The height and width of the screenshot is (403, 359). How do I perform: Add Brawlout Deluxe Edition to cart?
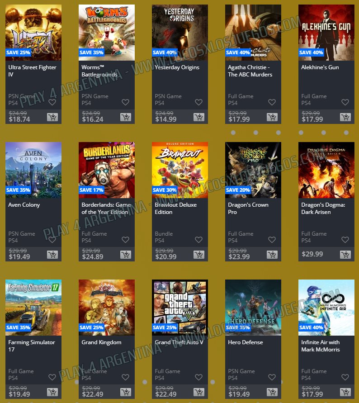point(199,255)
